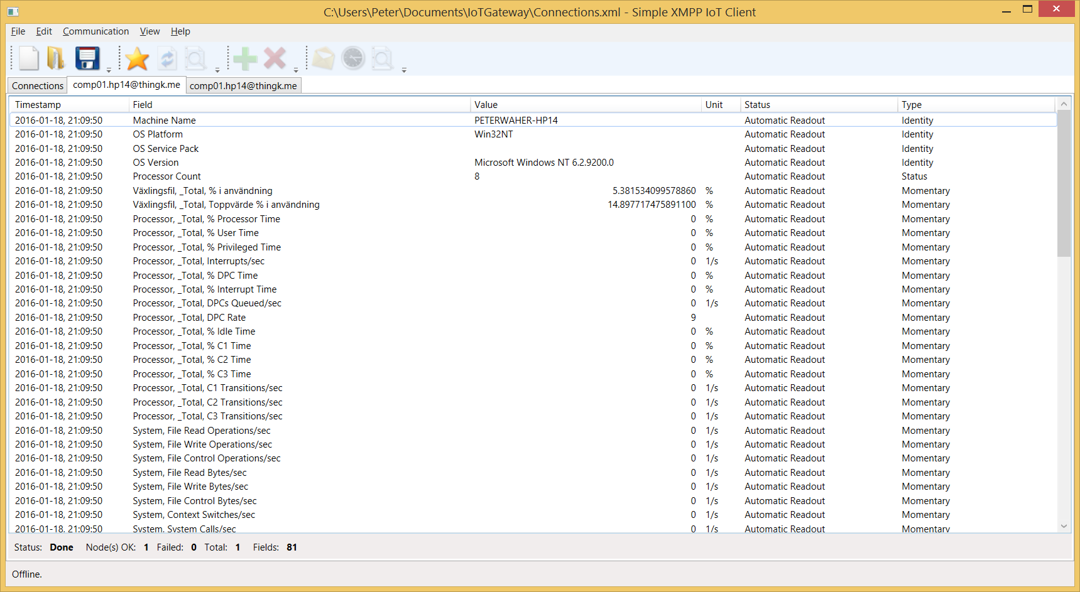Image resolution: width=1080 pixels, height=592 pixels.
Task: Select the '% Idle Time' row
Action: click(x=533, y=331)
